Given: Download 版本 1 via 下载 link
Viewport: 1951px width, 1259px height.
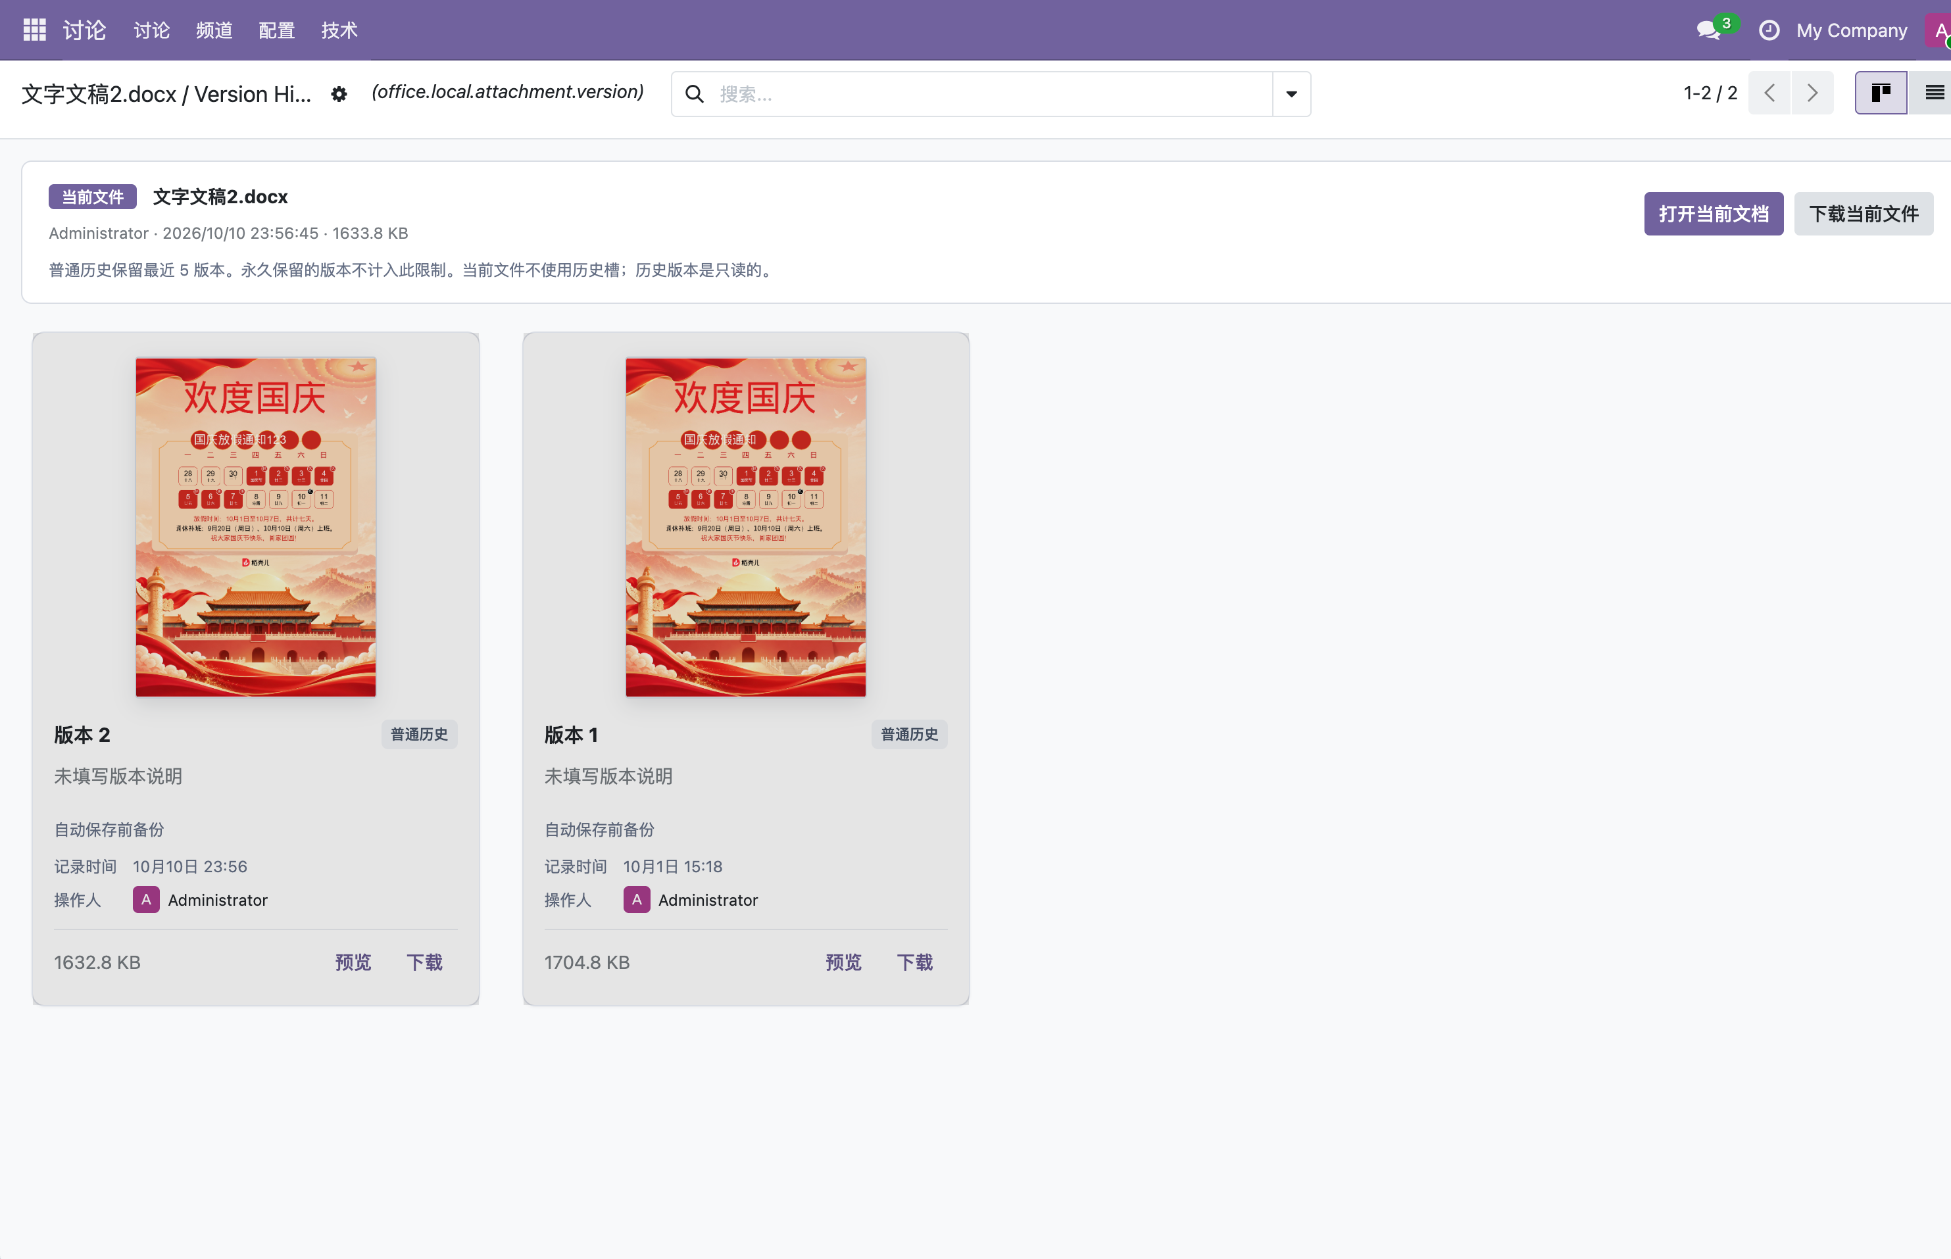Looking at the screenshot, I should tap(916, 962).
